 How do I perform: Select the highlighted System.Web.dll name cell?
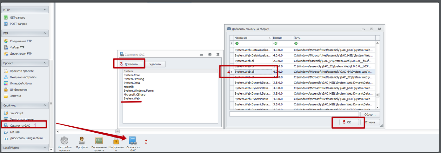[x=253, y=72]
